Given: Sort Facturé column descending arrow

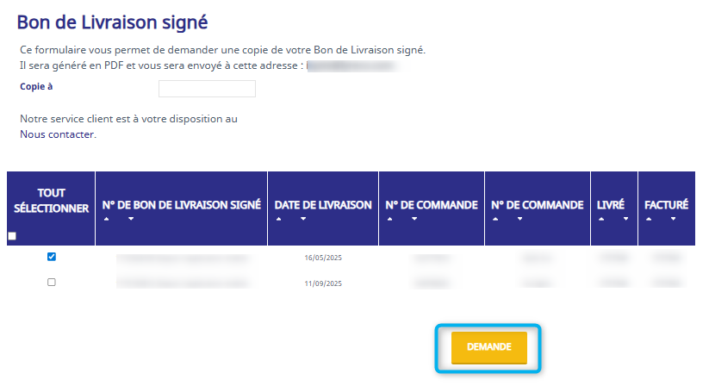Looking at the screenshot, I should coord(673,219).
